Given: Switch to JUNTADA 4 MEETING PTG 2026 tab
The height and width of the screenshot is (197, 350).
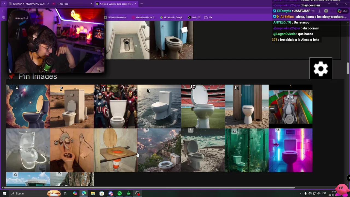Looking at the screenshot, I should pos(29,4).
